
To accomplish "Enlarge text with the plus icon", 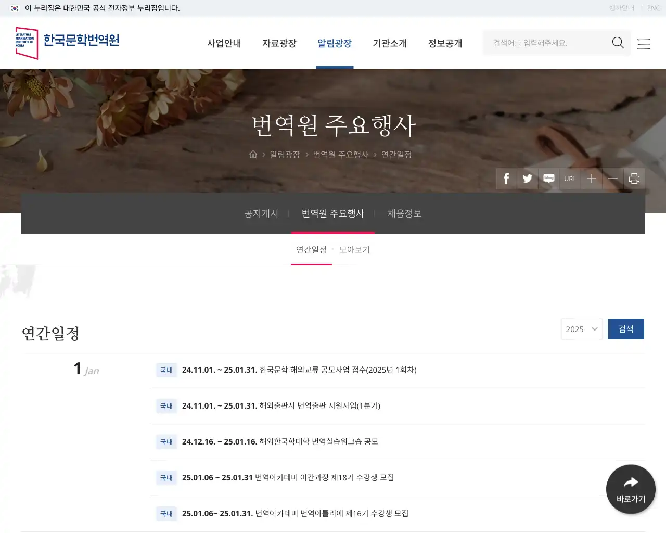I will (x=592, y=179).
